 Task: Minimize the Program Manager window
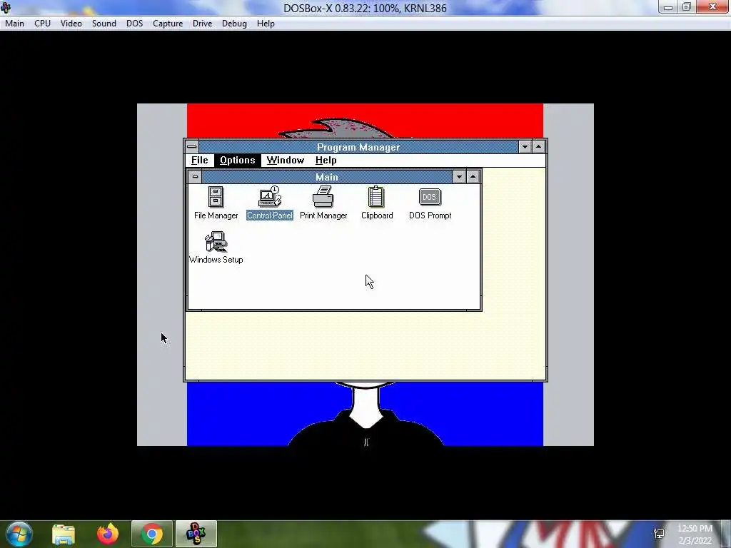point(525,147)
